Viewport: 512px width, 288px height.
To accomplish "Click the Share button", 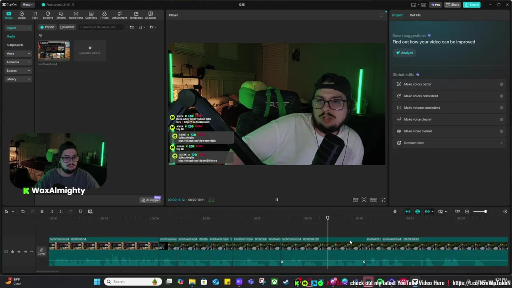I will point(453,4).
